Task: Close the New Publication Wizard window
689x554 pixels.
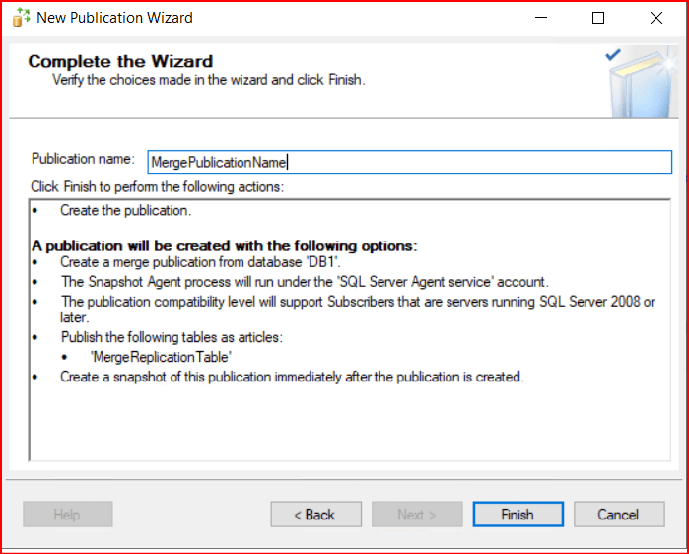Action: point(655,18)
